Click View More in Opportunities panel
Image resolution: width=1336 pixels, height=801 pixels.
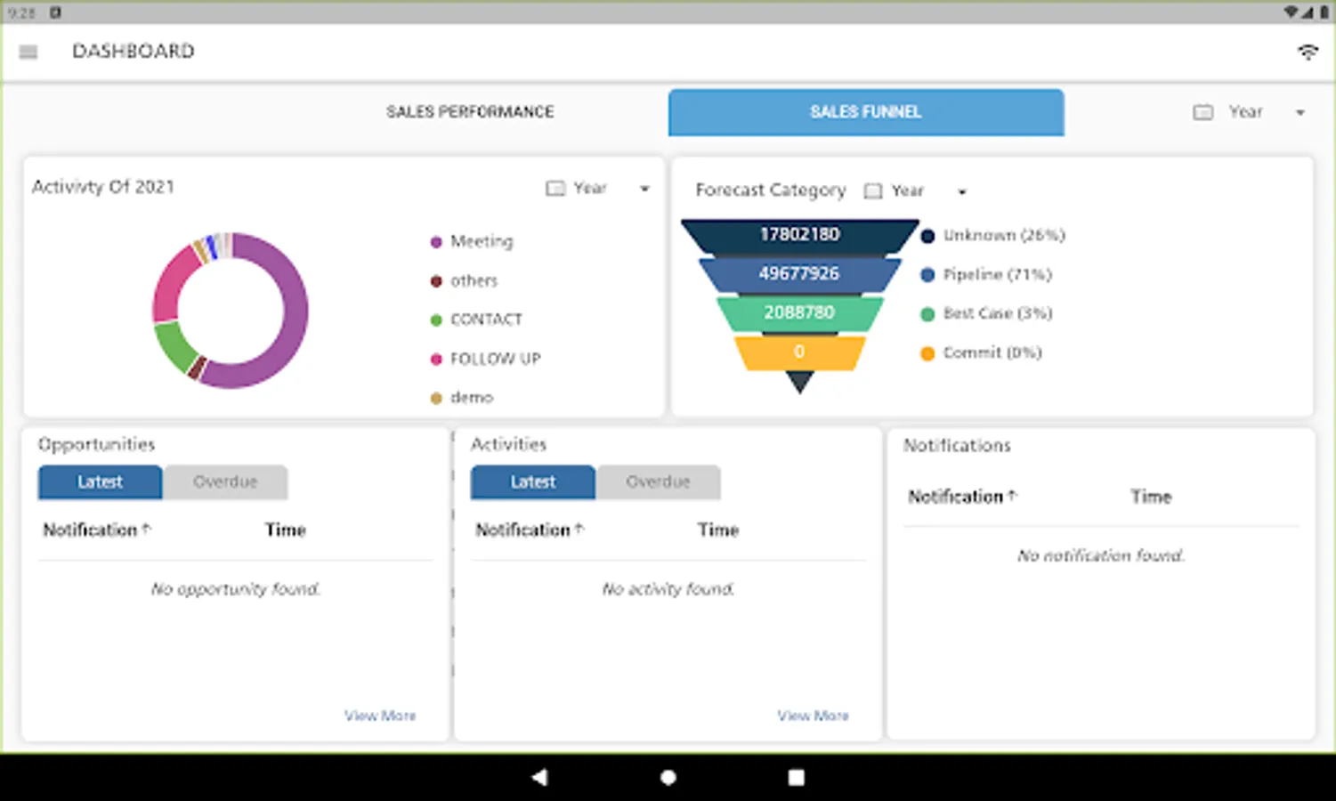[x=380, y=716]
